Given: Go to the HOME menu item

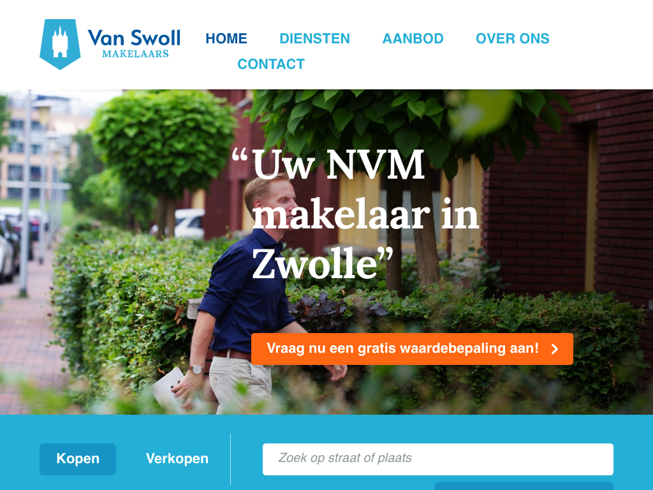Looking at the screenshot, I should pyautogui.click(x=226, y=38).
